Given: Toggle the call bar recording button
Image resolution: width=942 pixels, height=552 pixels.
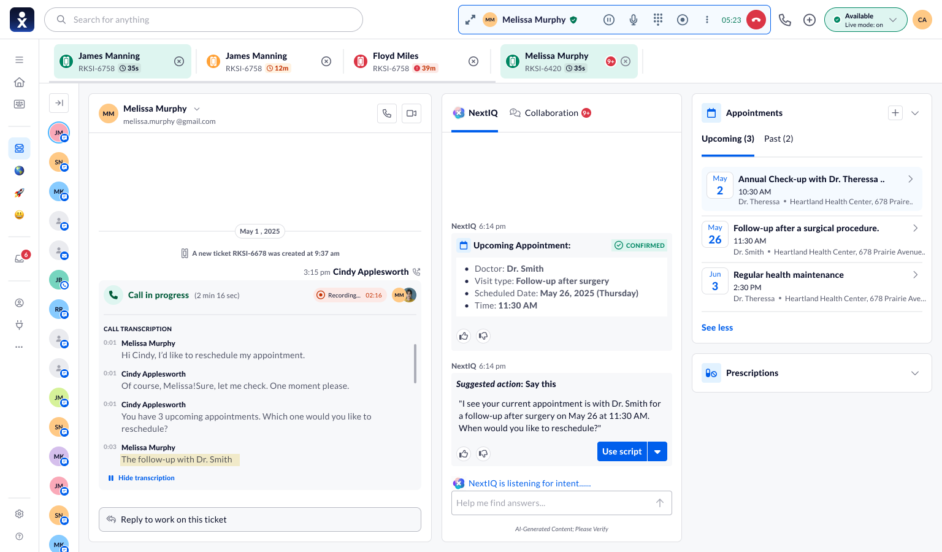Looking at the screenshot, I should click(x=683, y=20).
